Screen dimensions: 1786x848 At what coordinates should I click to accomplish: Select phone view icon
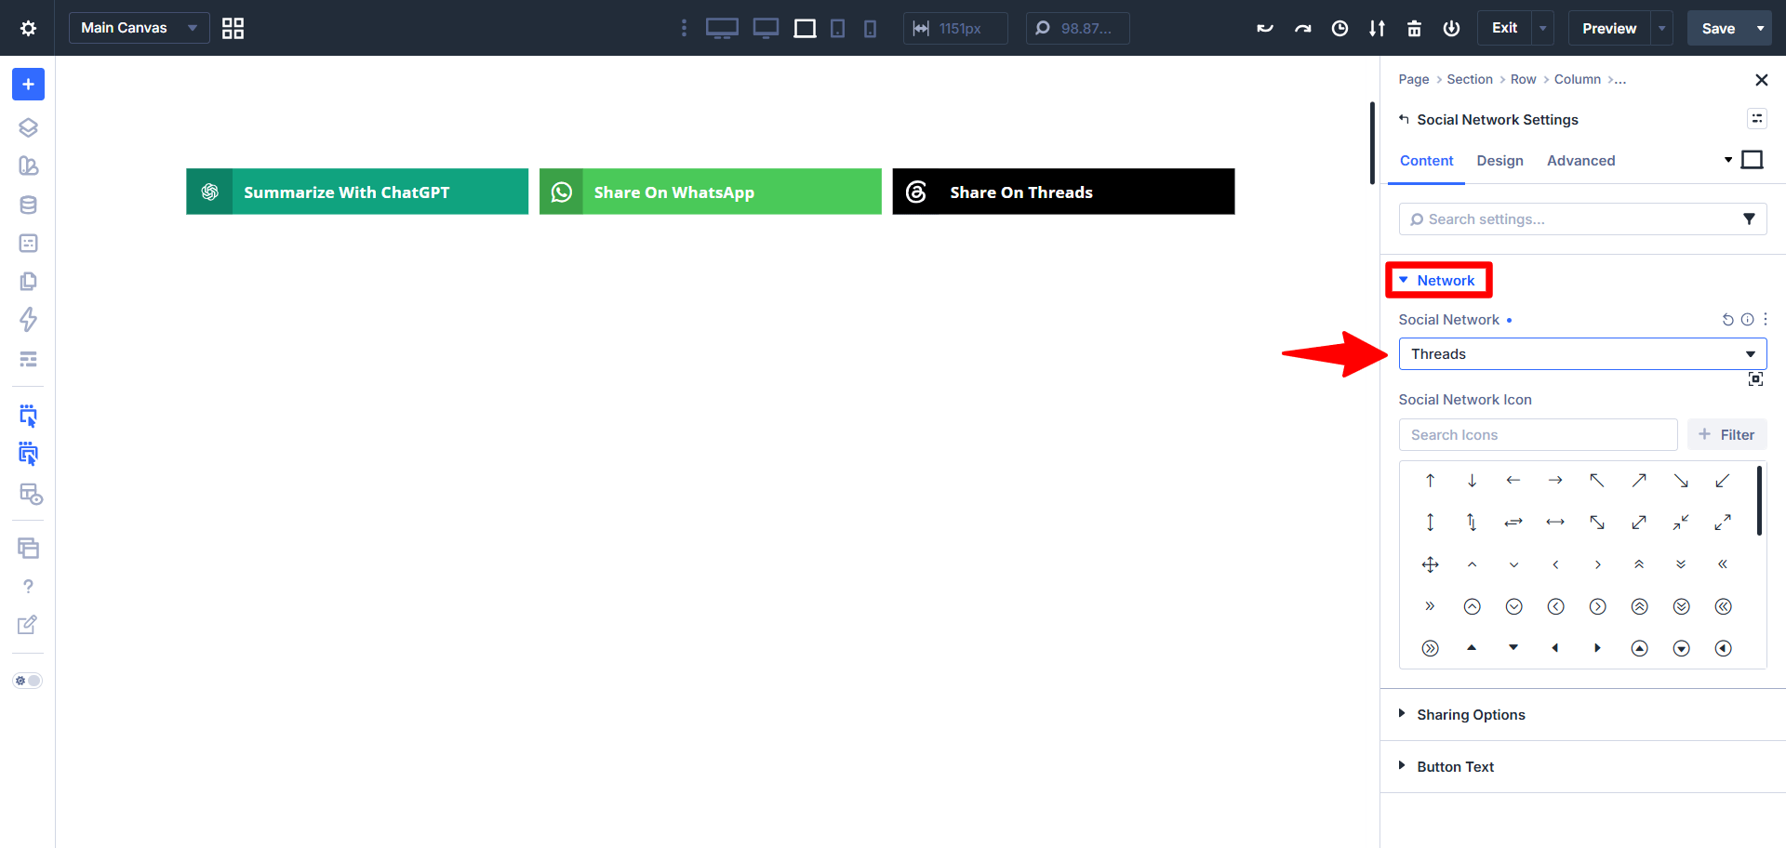[x=870, y=28]
